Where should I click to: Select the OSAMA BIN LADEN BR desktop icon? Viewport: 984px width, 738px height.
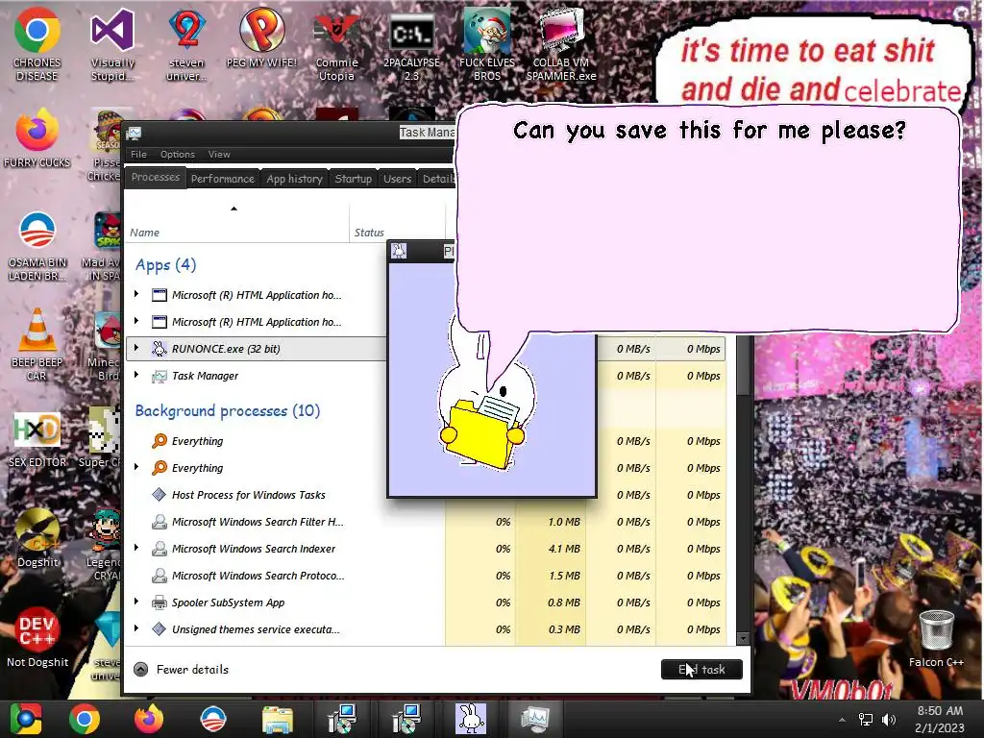click(37, 246)
